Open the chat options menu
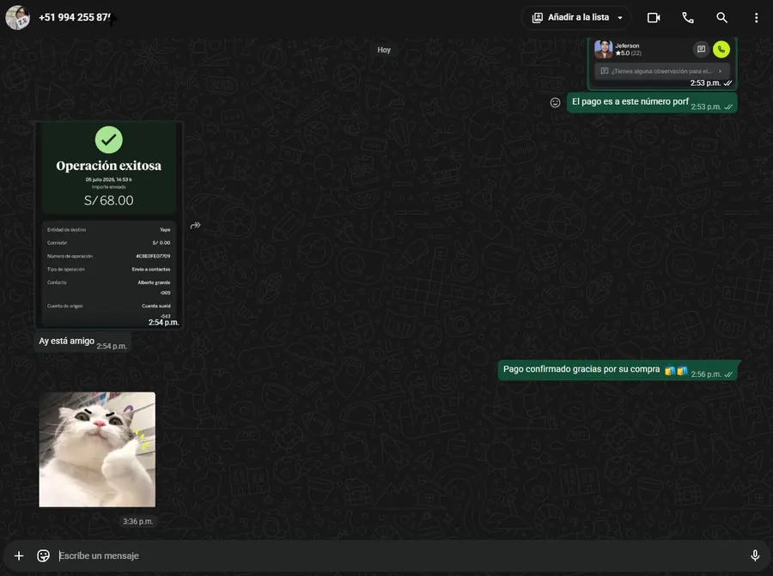Viewport: 773px width, 576px height. [756, 18]
